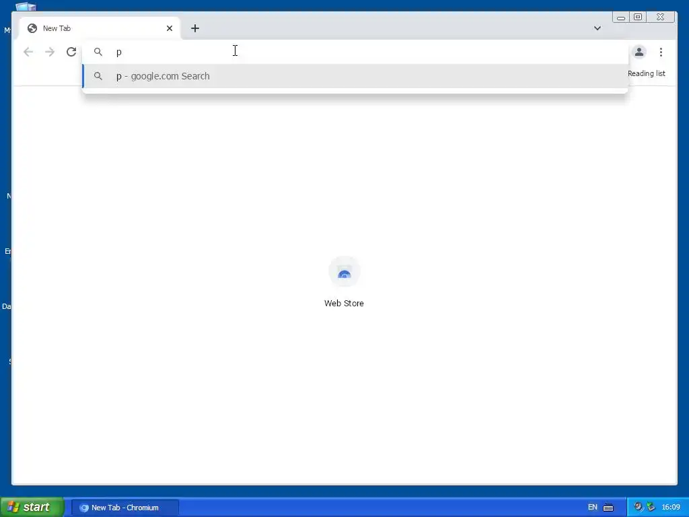Open the Reading list
The width and height of the screenshot is (689, 517).
[x=647, y=73]
